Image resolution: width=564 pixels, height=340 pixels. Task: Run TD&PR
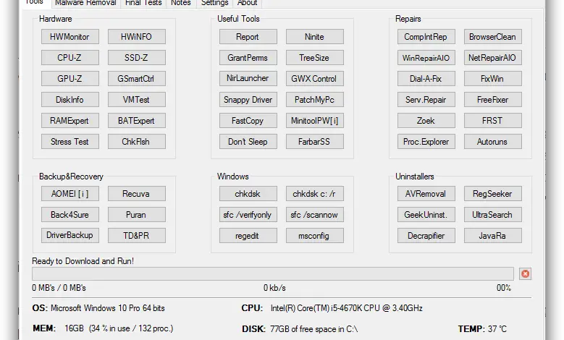(x=136, y=235)
